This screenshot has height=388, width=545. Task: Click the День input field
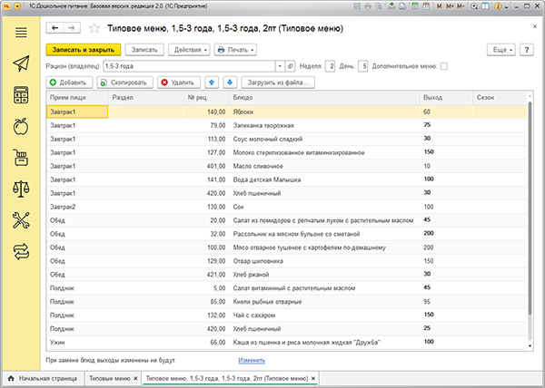(x=362, y=66)
